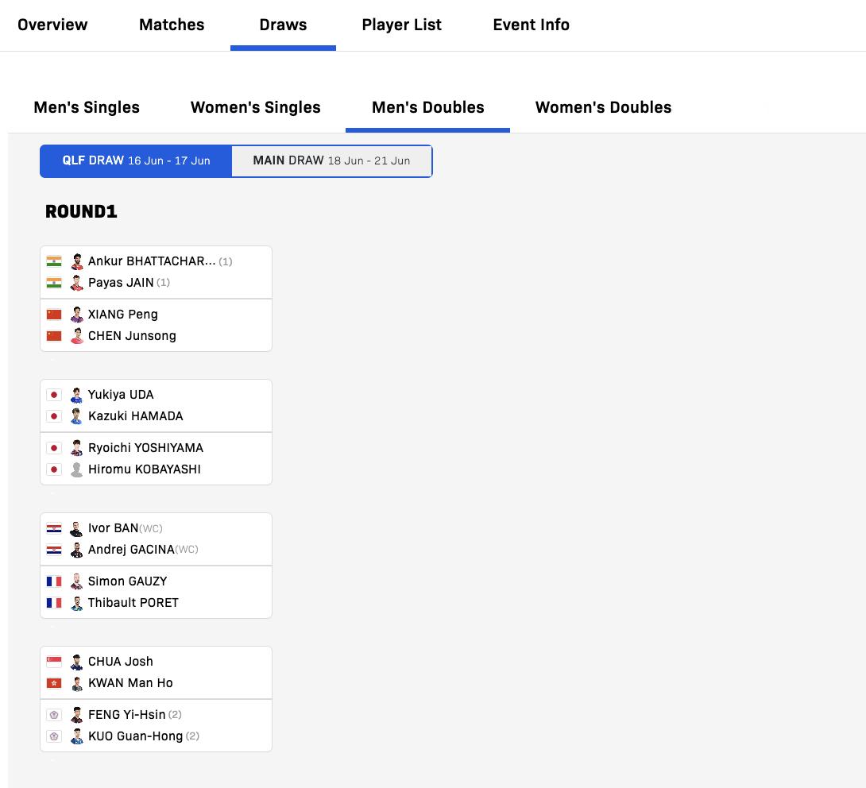Viewport: 866px width, 788px height.
Task: Open KUO Guan-Hong player profile
Action: point(135,736)
